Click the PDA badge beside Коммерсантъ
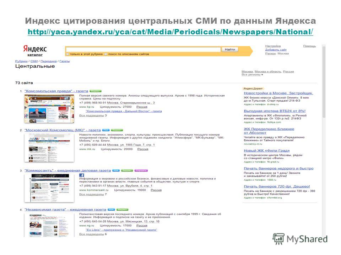The width and height of the screenshot is (341, 255). coord(116,170)
